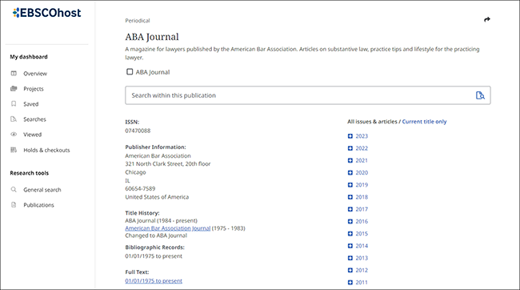Expand the 2017 issues plus icon
This screenshot has height=290, width=520.
350,209
